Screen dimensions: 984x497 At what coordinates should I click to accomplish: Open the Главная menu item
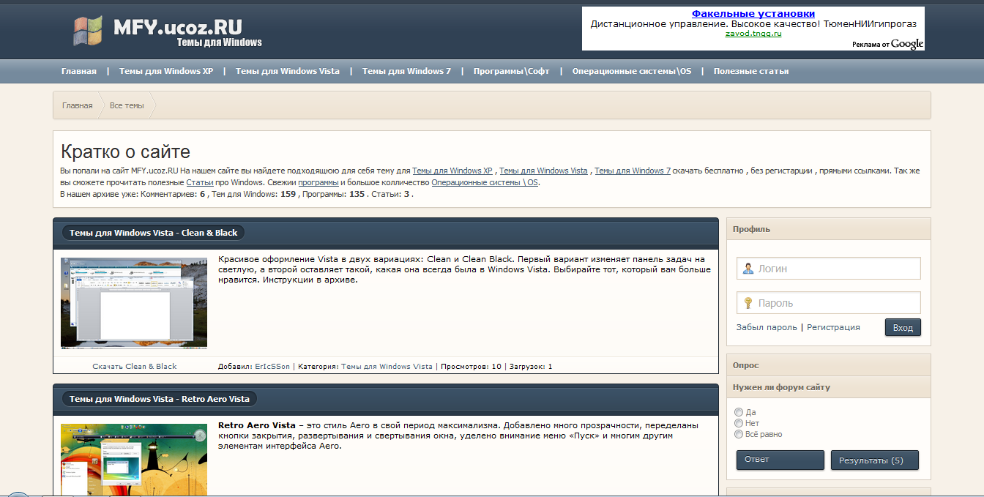79,71
